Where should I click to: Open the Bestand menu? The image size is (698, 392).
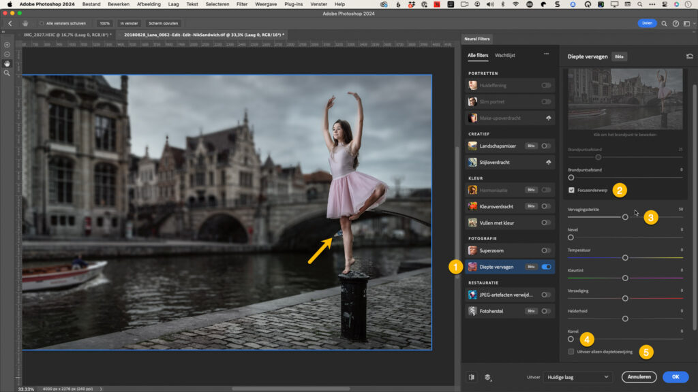[91, 4]
